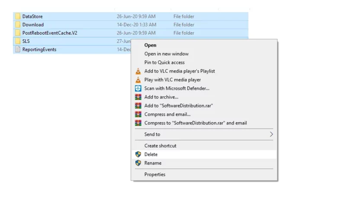Select the Download folder row
This screenshot has height=213, width=346.
click(131, 25)
